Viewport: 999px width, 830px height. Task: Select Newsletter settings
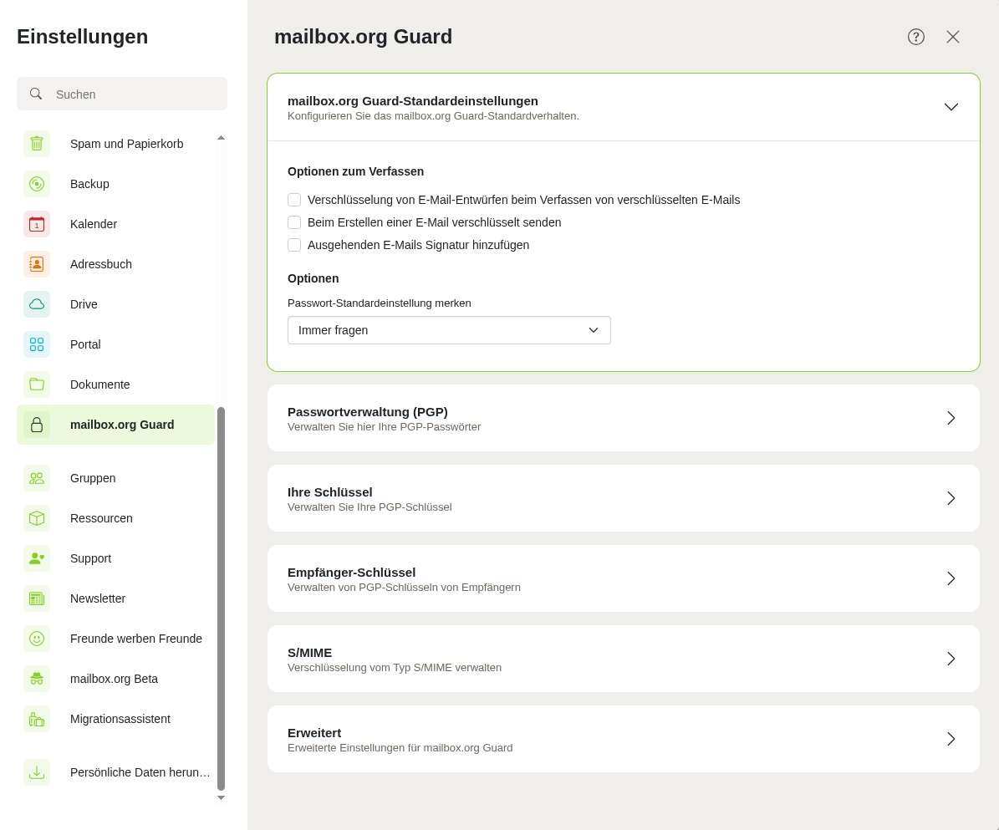tap(116, 598)
